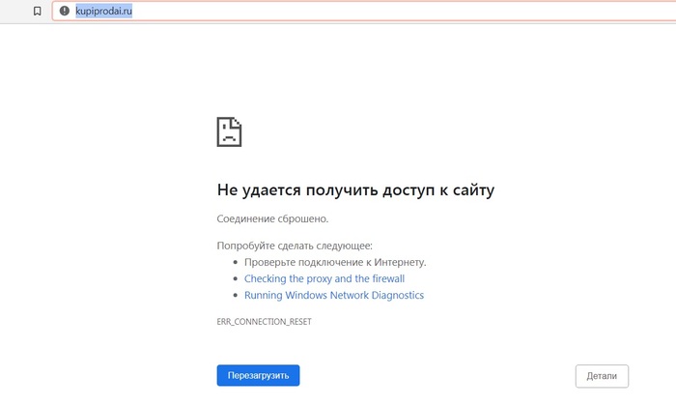Click heading Не удается получить доступ к сайту

click(355, 189)
